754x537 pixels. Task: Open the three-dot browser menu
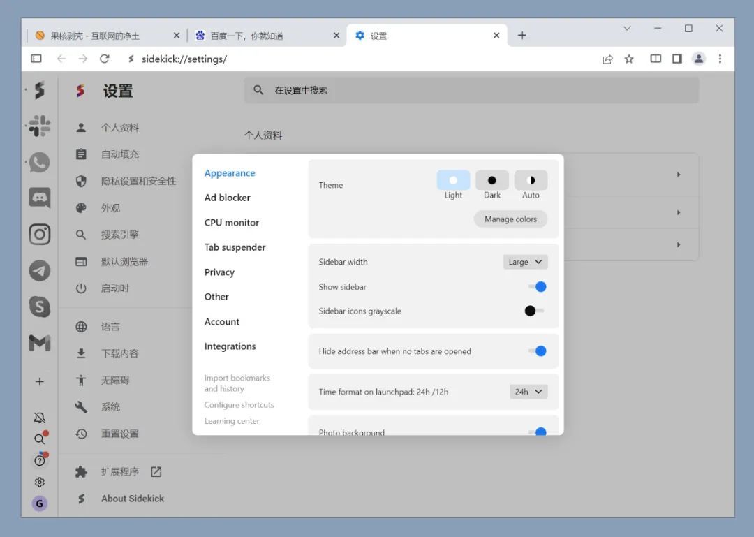click(x=720, y=59)
